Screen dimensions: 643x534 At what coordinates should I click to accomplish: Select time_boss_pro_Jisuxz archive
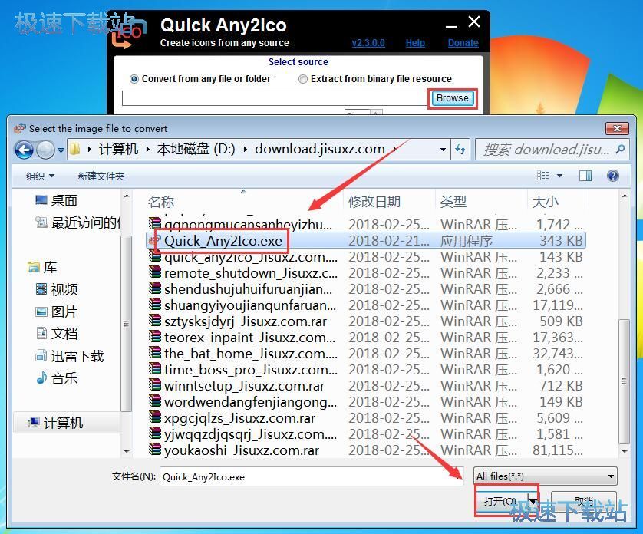366,370
